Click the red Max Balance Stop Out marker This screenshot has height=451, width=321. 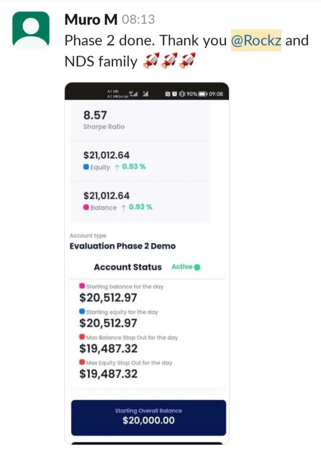82,336
